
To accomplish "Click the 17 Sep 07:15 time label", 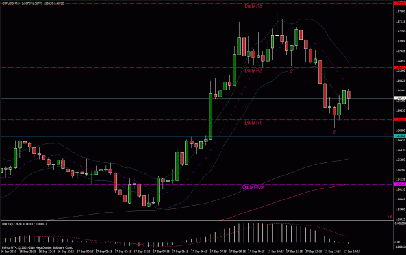I will click(218, 251).
